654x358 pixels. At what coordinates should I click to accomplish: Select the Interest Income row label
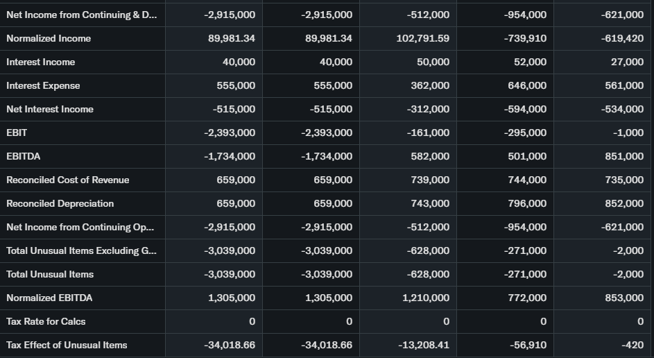pos(41,62)
